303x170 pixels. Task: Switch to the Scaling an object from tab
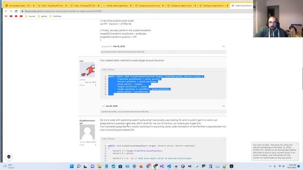point(214,6)
